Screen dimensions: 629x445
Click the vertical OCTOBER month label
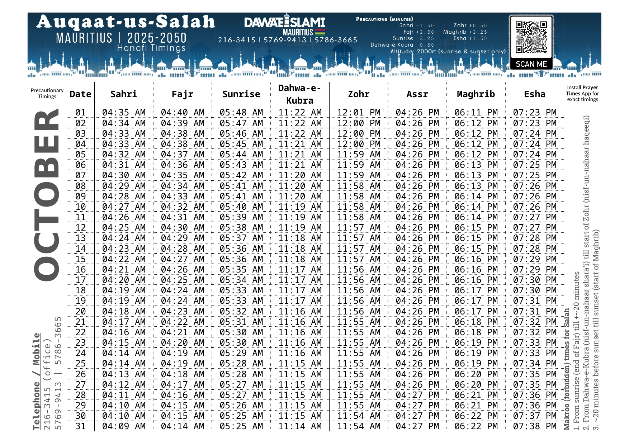pyautogui.click(x=47, y=195)
